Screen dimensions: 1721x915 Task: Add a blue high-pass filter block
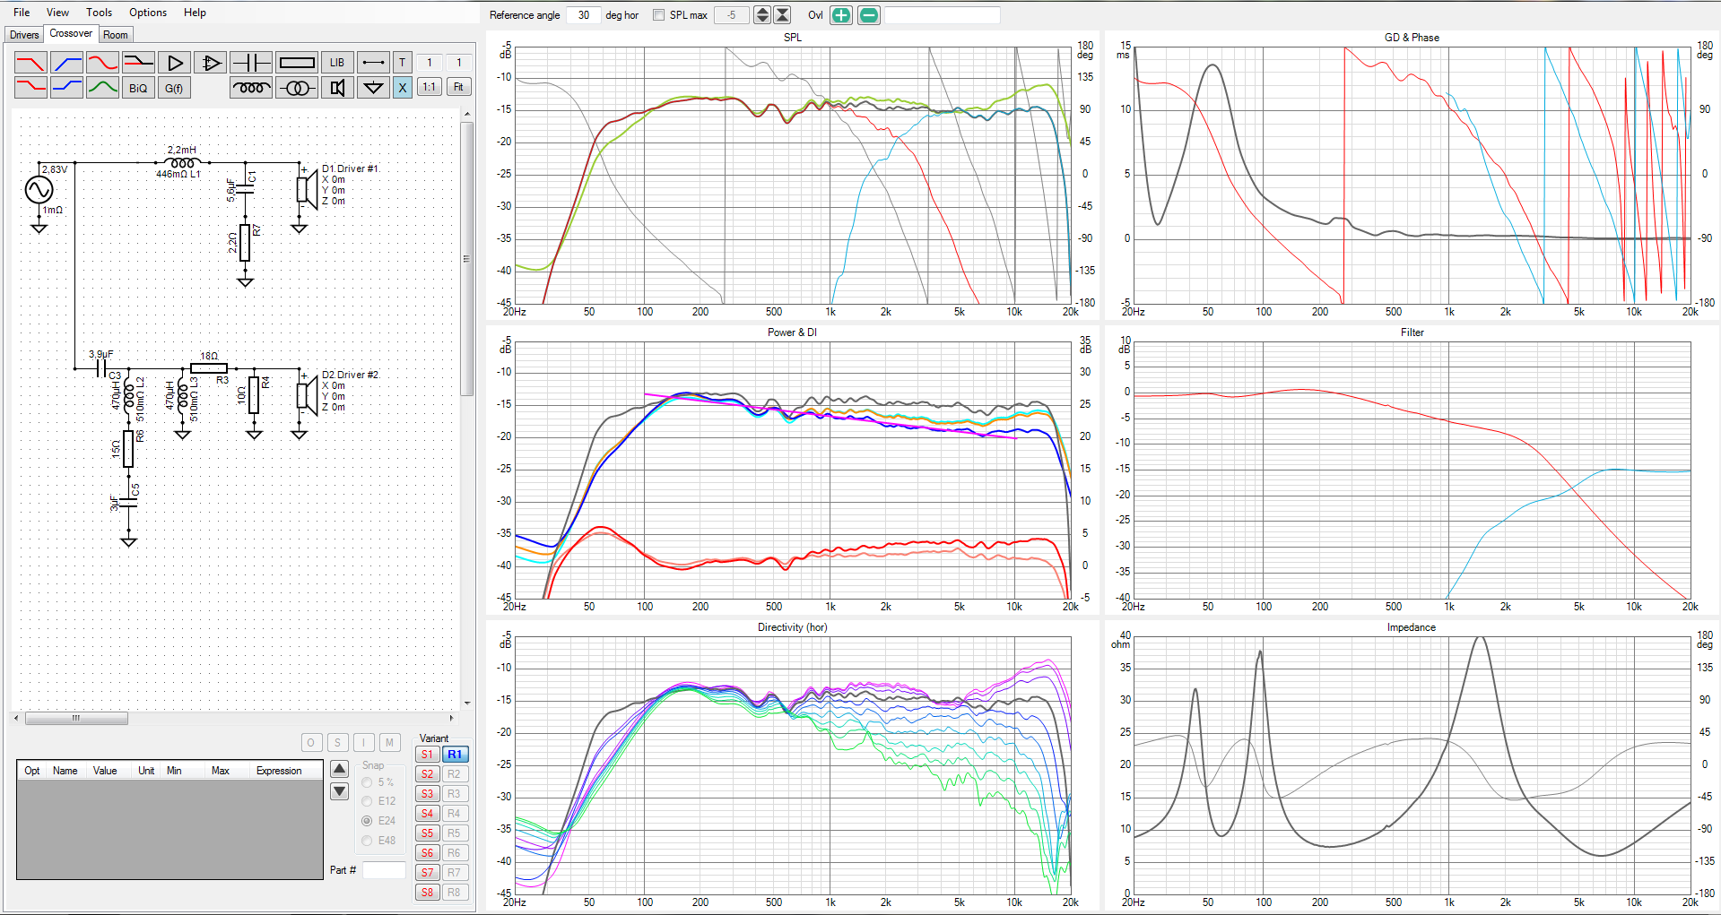pos(67,63)
